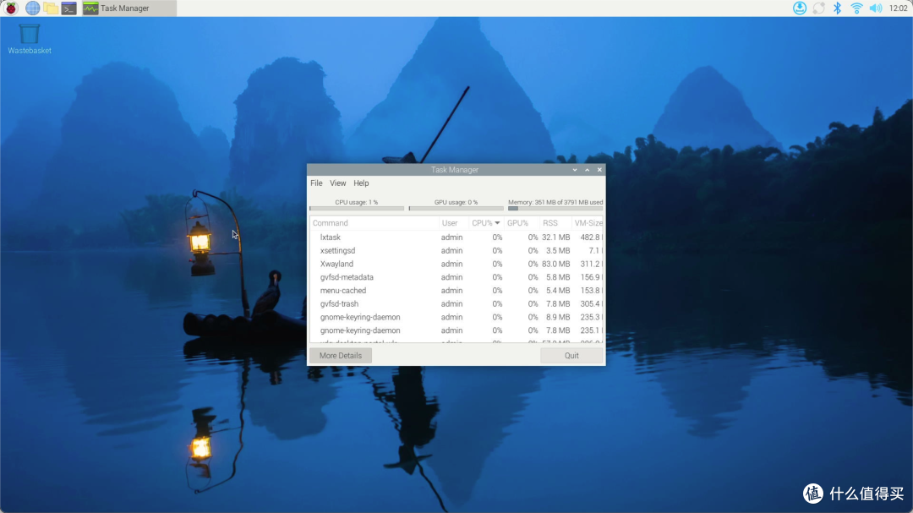Open the Help menu in Task Manager
This screenshot has height=513, width=913.
click(x=361, y=183)
